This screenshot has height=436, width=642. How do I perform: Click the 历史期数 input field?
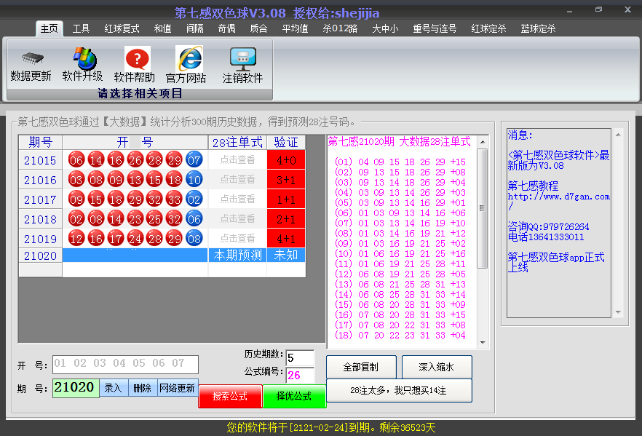(300, 357)
